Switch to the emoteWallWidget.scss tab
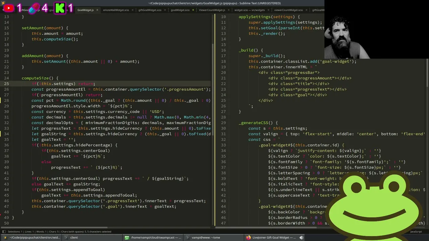Viewport: 429px width, 241px height. (x=116, y=10)
